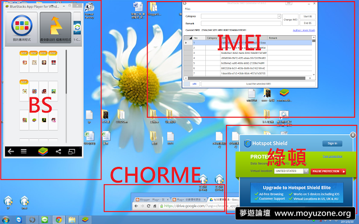The width and height of the screenshot is (359, 224).
Task: Click the select-all corner of IMEI table
Action: pos(188,38)
